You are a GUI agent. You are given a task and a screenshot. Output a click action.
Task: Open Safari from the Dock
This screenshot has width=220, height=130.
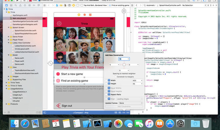pos(25,124)
